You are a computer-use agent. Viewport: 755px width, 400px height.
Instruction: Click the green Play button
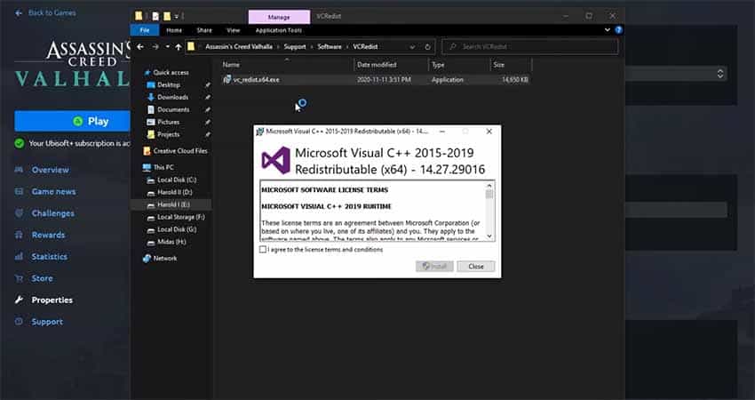pyautogui.click(x=72, y=121)
